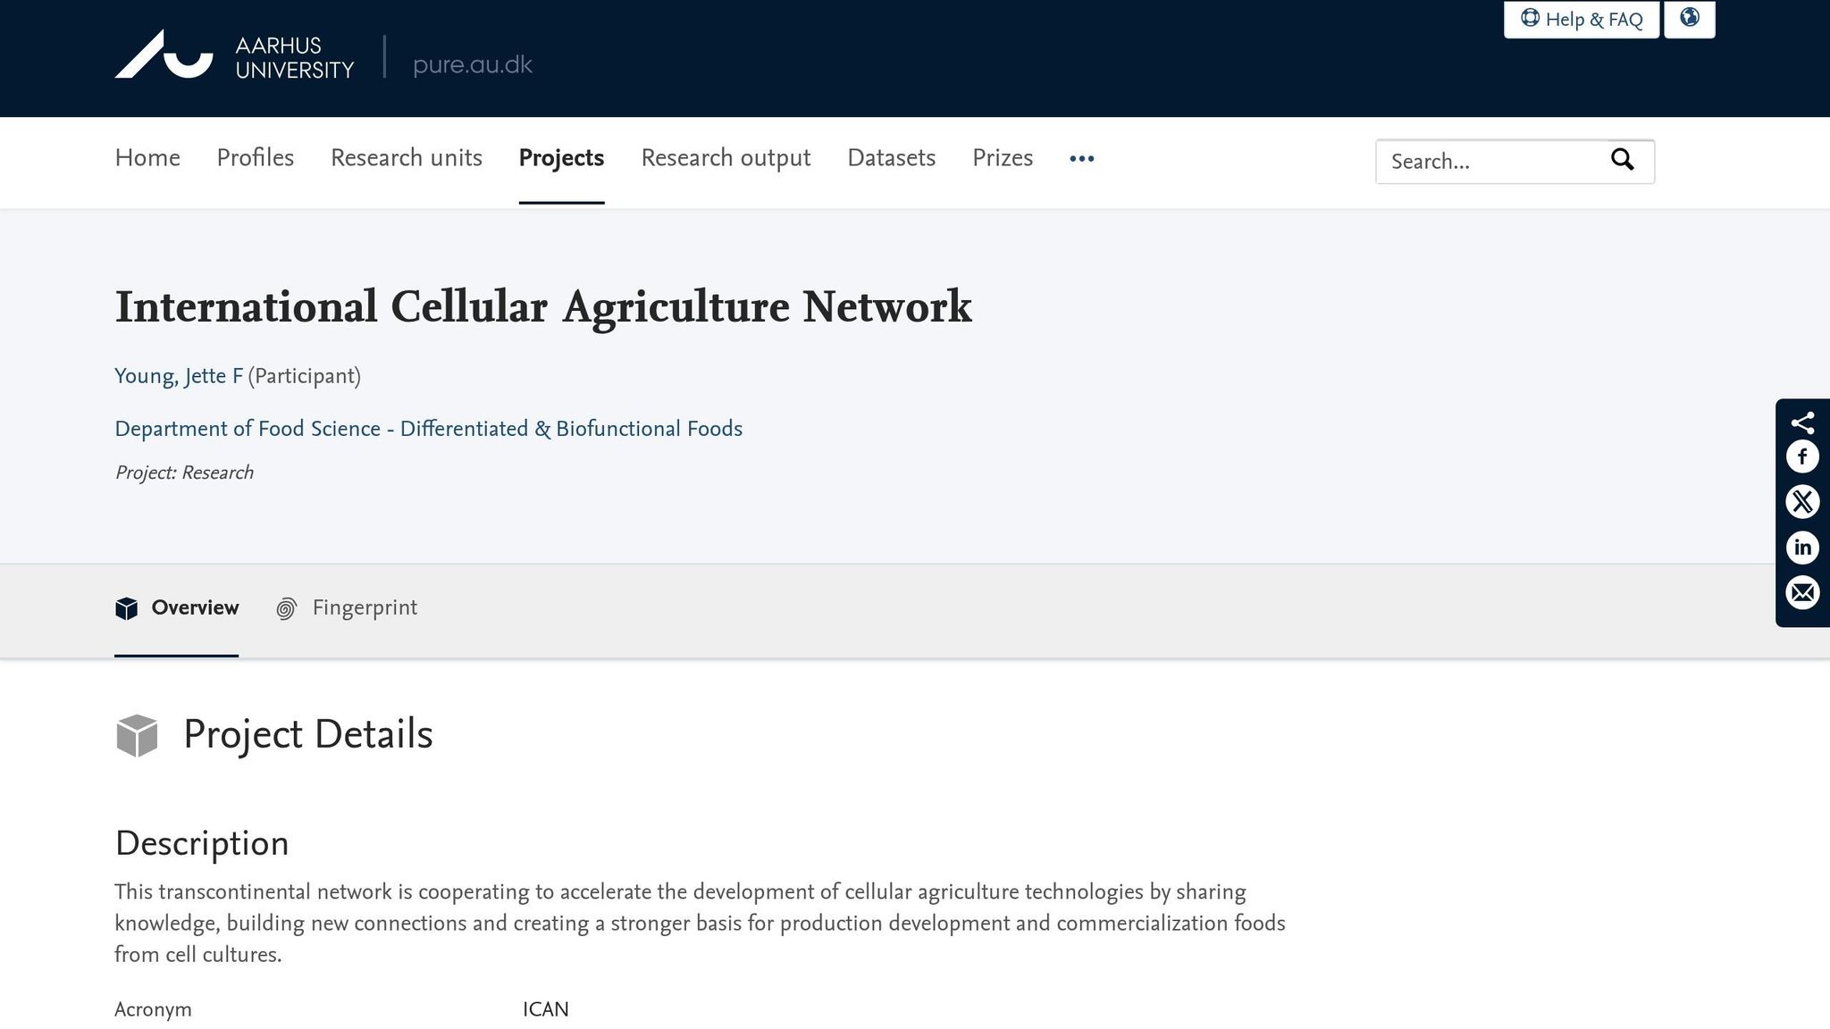Viewport: 1830px width, 1029px height.
Task: Select the Overview tab
Action: click(x=177, y=608)
